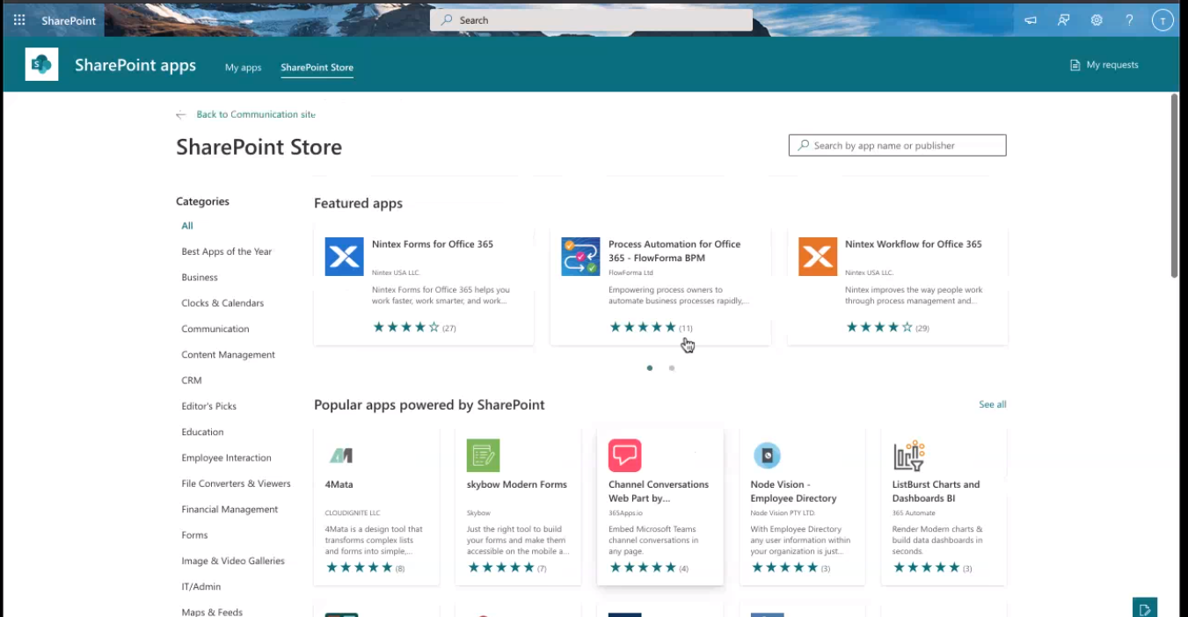The image size is (1188, 617).
Task: Open My requests
Action: point(1104,64)
